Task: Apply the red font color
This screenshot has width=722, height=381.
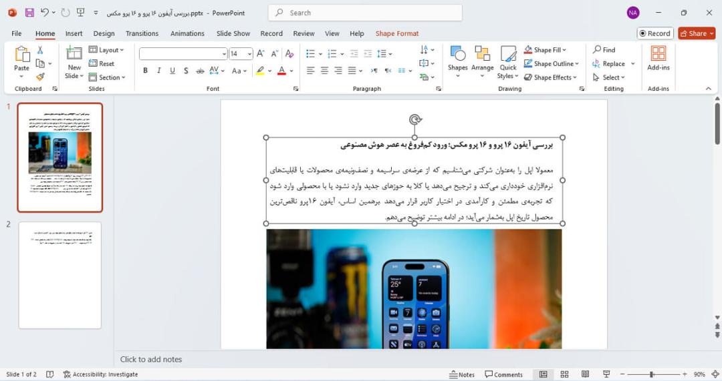Action: [x=282, y=71]
